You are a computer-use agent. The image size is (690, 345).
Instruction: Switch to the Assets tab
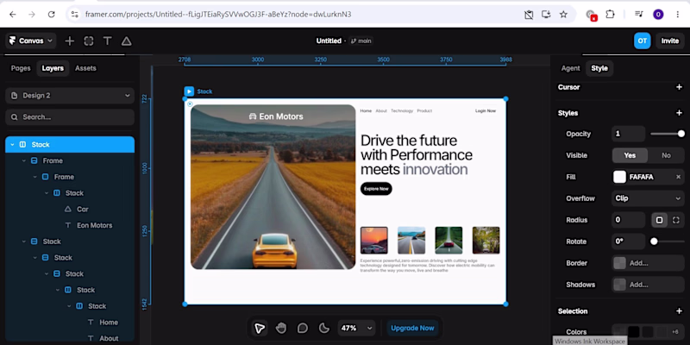tap(85, 68)
